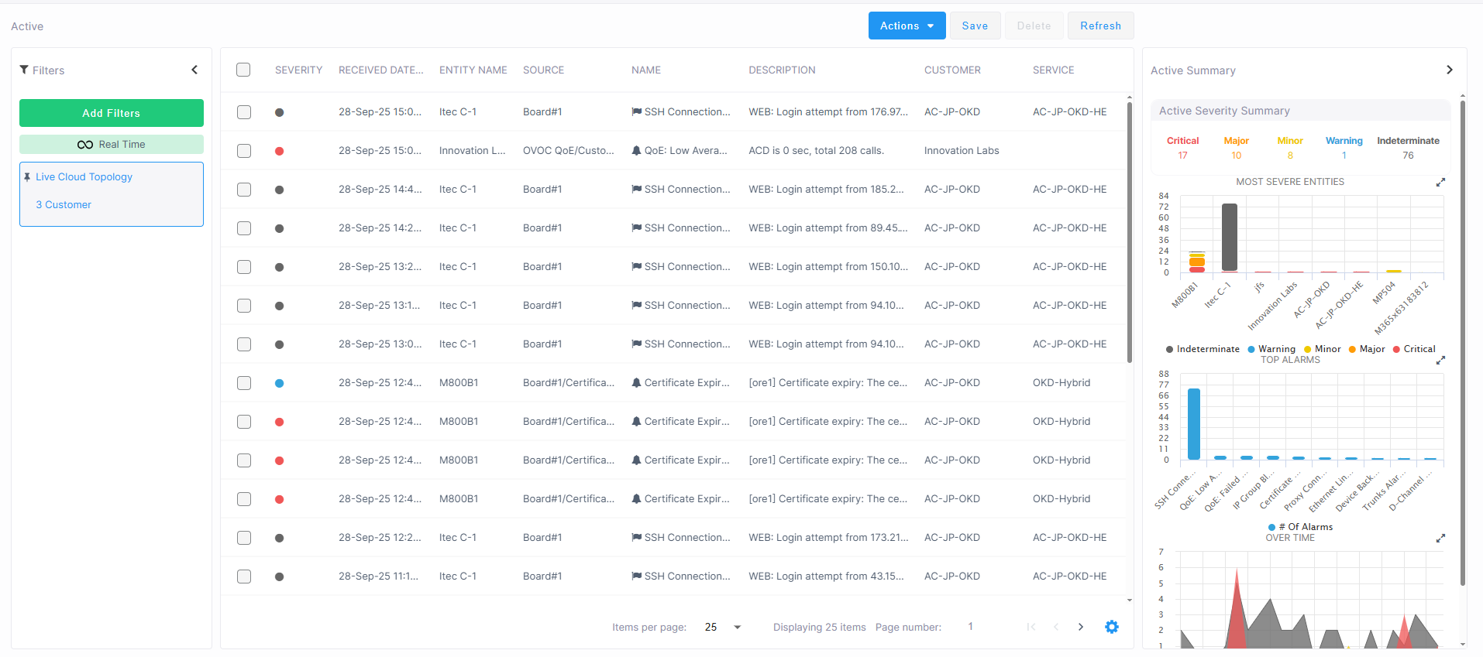The image size is (1483, 657).
Task: Click the pin icon beside Live Cloud Topology
Action: tap(27, 177)
